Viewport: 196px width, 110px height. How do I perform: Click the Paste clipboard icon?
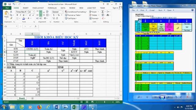click(6, 13)
